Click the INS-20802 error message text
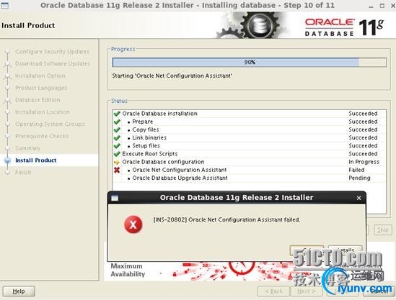 (226, 219)
